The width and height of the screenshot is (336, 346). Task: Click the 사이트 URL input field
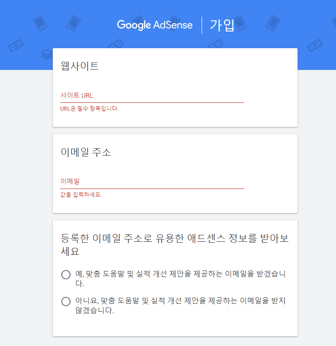tap(152, 95)
